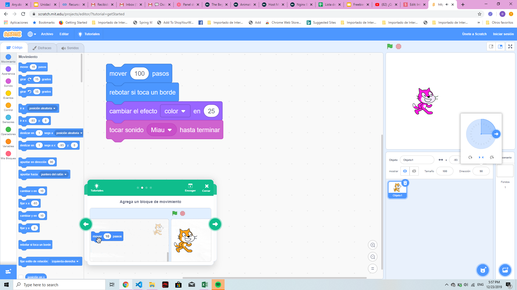The width and height of the screenshot is (517, 290).
Task: Open the language globe dropdown
Action: click(32, 34)
